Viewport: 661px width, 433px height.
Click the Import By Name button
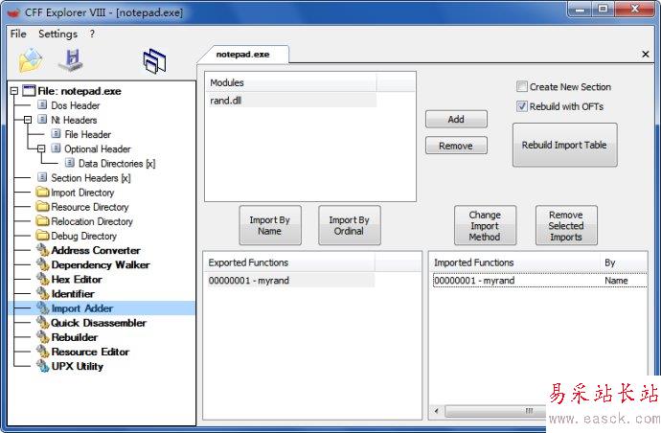(x=270, y=225)
